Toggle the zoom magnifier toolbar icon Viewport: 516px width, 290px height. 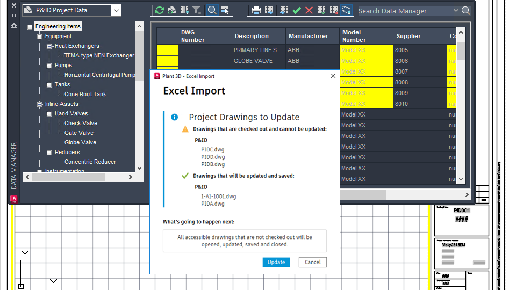[212, 10]
